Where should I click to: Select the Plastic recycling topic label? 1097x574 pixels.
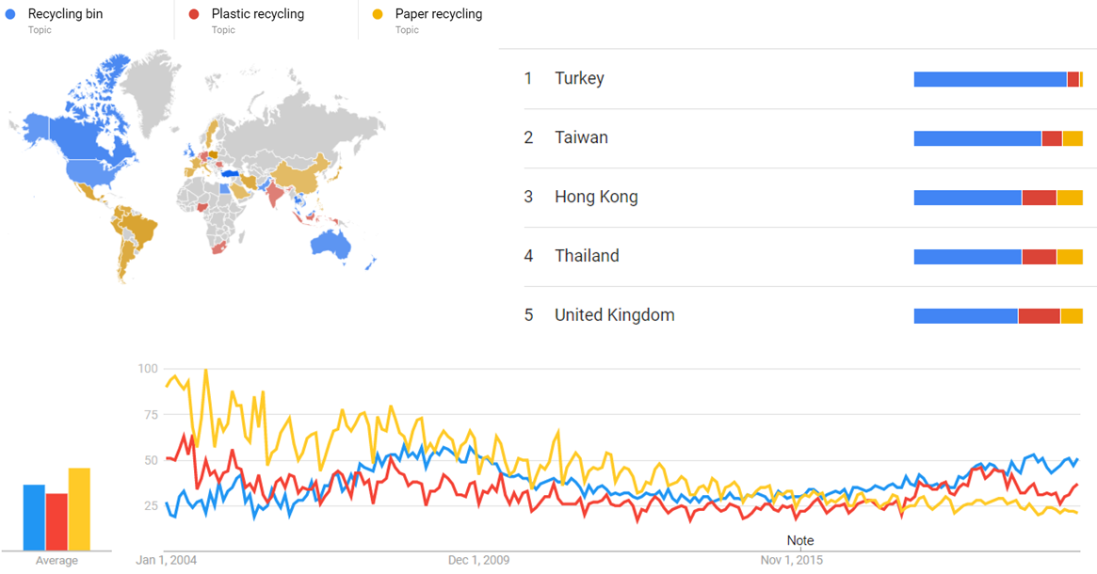point(257,14)
